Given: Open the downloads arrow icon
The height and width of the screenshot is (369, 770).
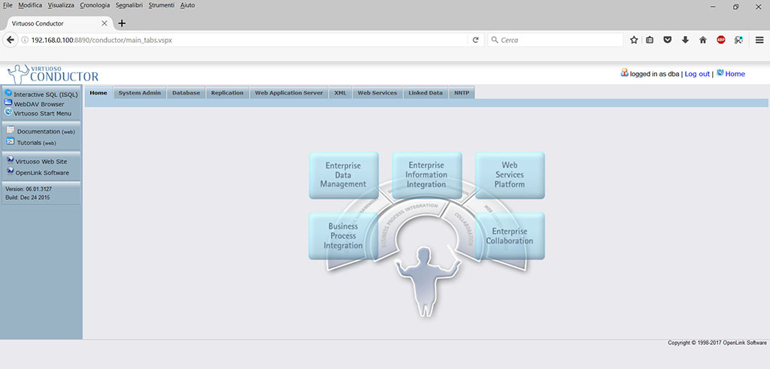Looking at the screenshot, I should [685, 41].
